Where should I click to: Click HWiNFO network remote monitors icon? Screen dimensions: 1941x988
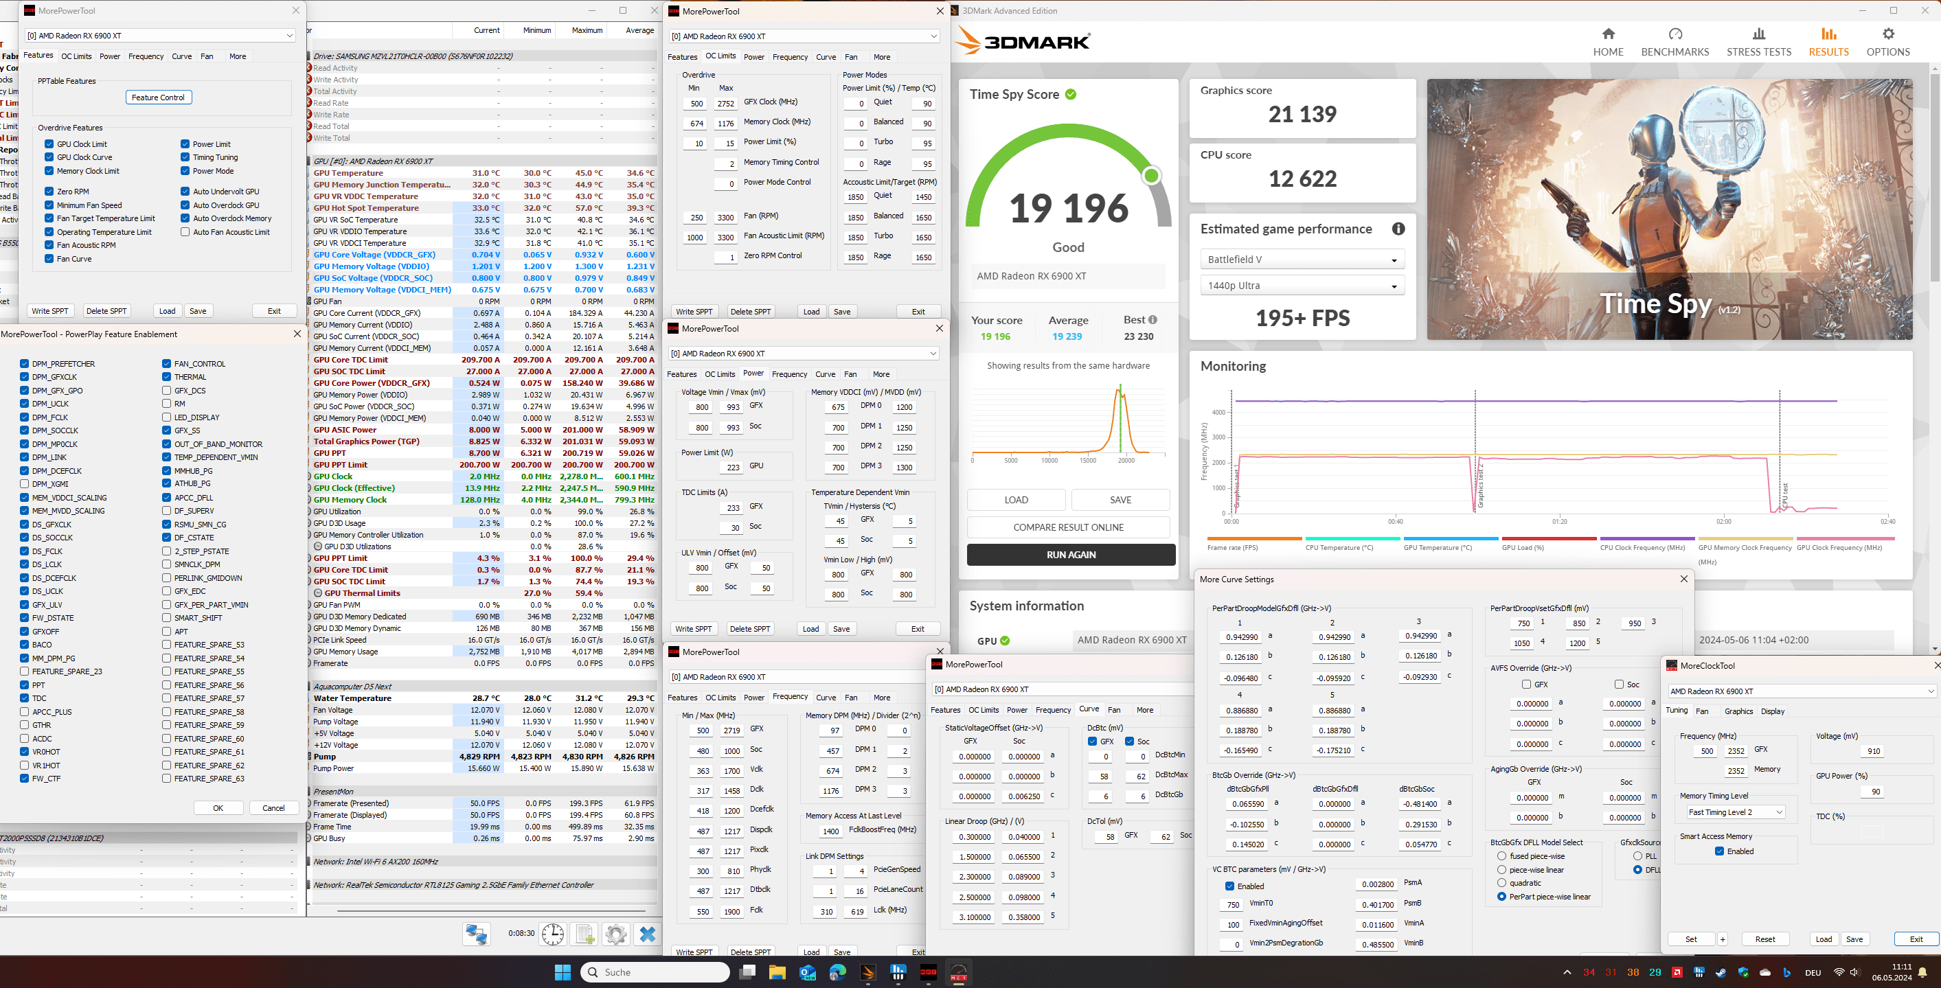[x=476, y=934]
